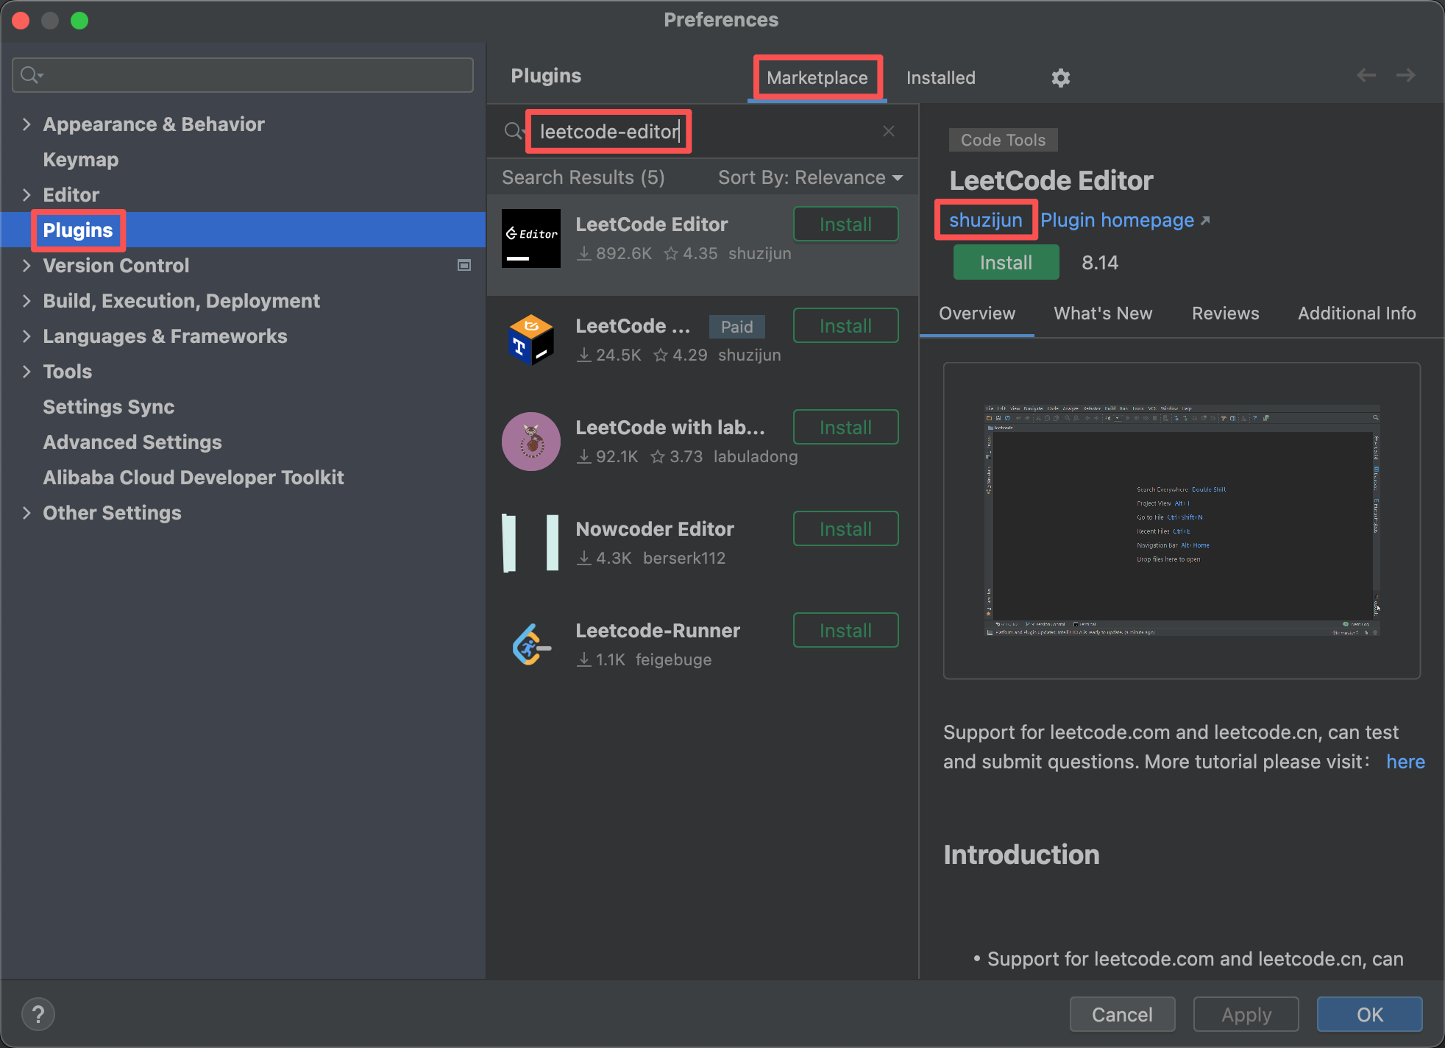Follow the 'here' tutorial link

point(1405,761)
